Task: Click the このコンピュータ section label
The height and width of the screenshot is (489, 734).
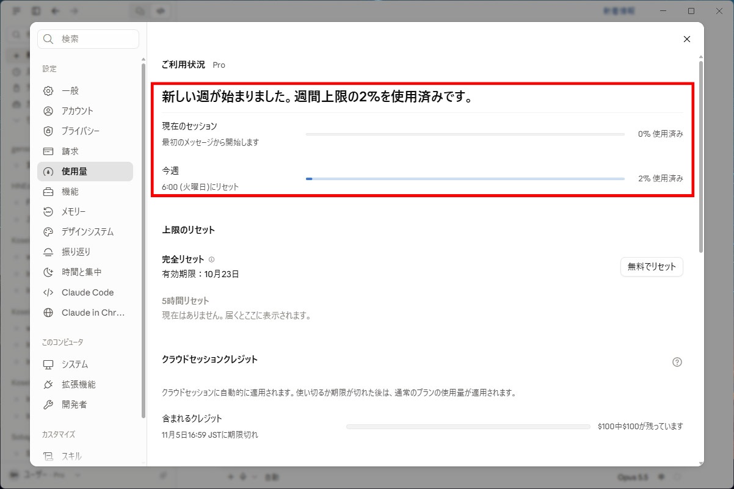Action: 63,342
